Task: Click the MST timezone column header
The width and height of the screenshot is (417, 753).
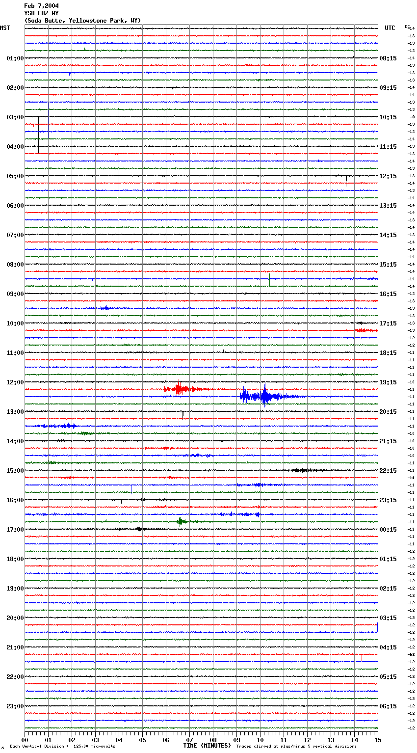Action: pos(5,28)
